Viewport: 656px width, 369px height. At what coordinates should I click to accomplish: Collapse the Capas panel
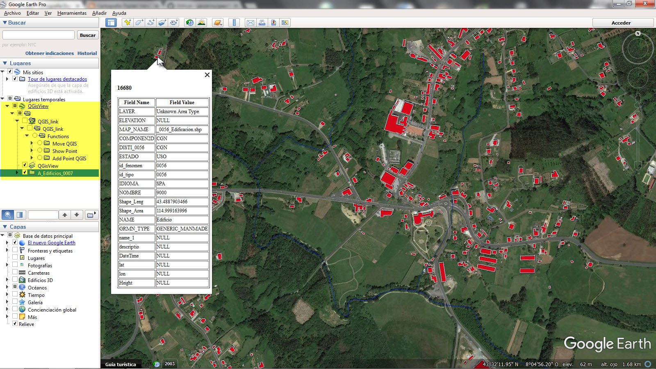point(4,227)
